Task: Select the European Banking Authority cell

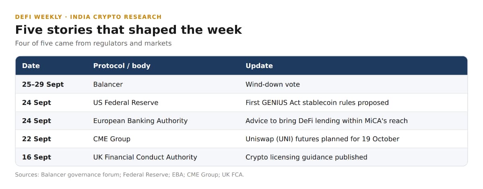Action: tap(140, 121)
